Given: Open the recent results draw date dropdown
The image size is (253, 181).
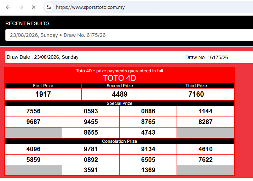Looking at the screenshot, I should [x=129, y=35].
